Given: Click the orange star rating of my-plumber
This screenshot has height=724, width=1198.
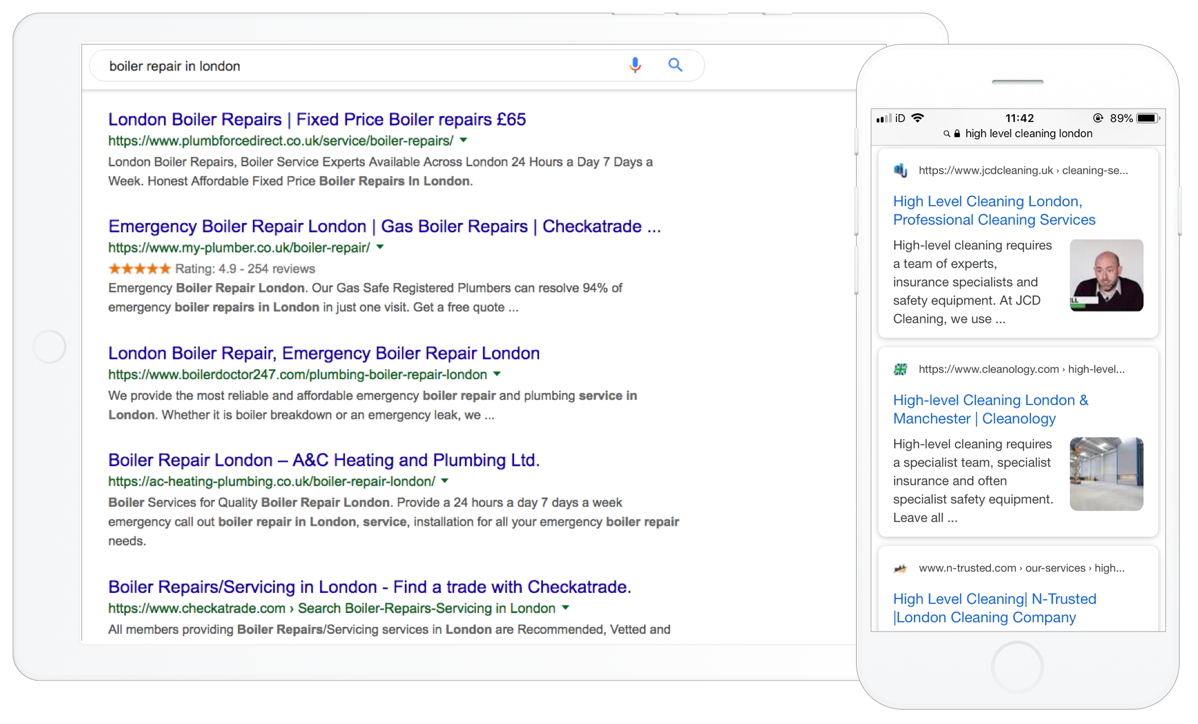Looking at the screenshot, I should (x=140, y=269).
